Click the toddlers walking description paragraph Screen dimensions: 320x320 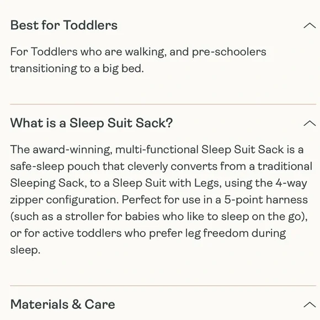coord(138,60)
